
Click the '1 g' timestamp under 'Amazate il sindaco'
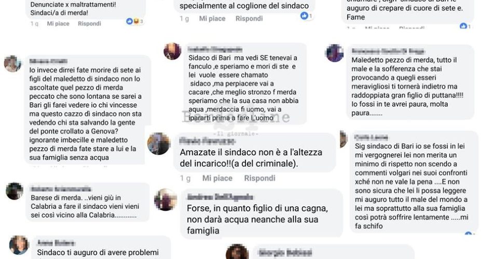tap(185, 178)
